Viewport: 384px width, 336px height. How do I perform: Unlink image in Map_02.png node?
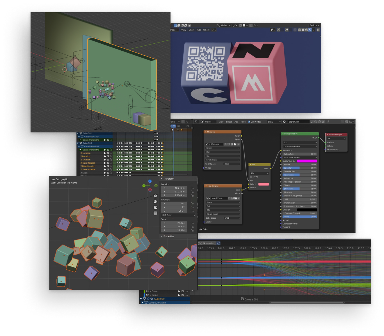tap(239, 198)
